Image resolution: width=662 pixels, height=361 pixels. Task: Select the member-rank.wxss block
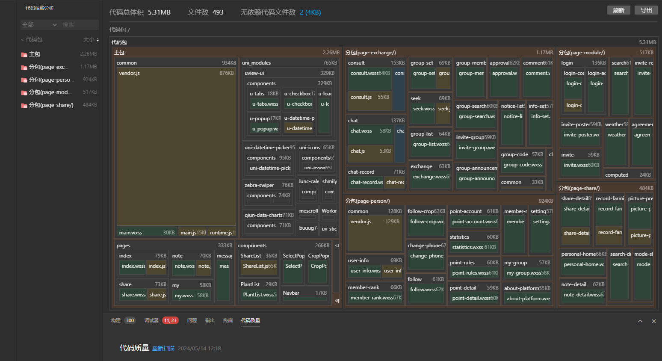(376, 298)
